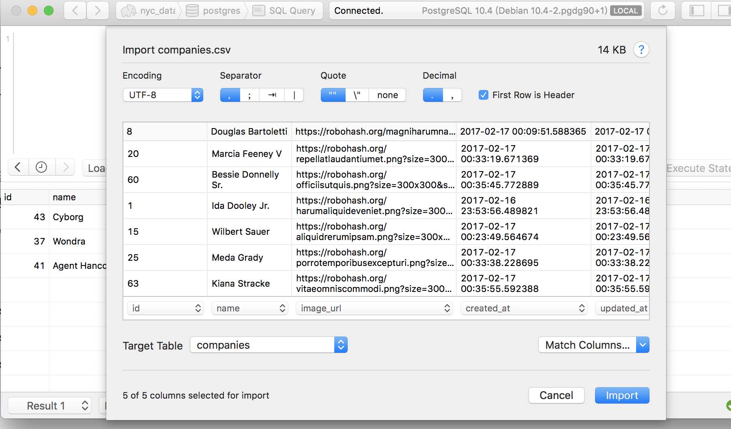The height and width of the screenshot is (429, 731).
Task: Click the id column header in results
Action: (x=24, y=197)
